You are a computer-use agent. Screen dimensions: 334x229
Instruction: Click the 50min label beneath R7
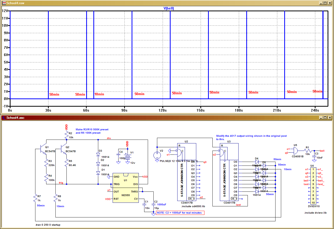(41, 205)
